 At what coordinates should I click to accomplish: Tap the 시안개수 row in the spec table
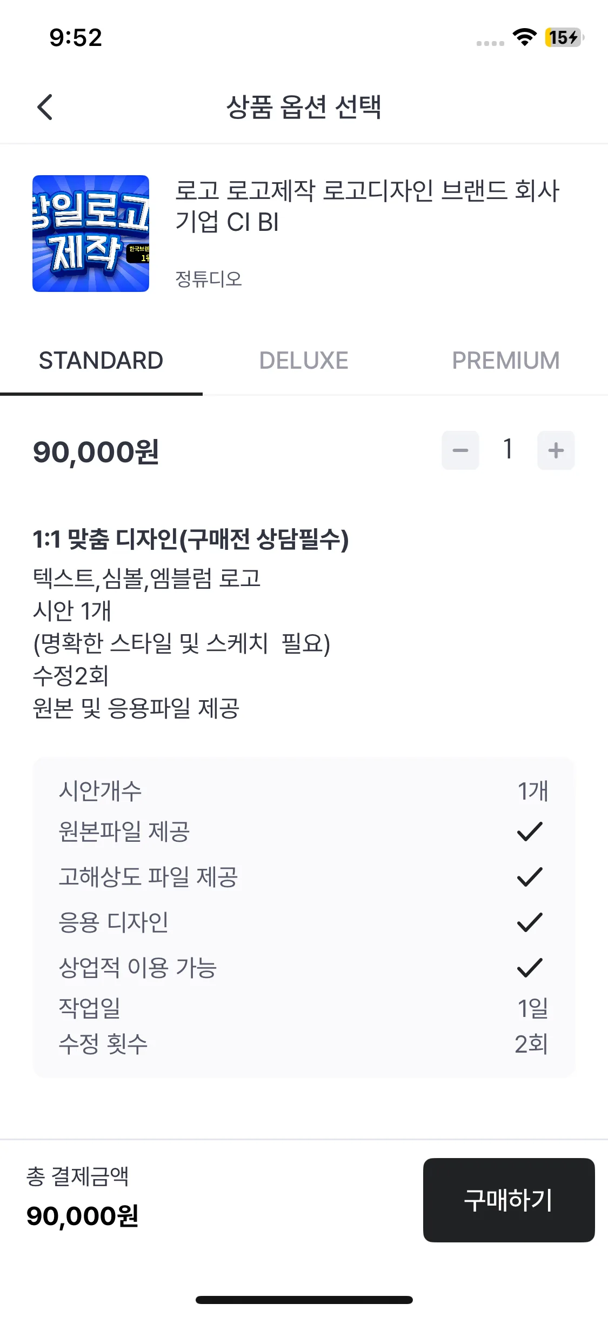pos(304,791)
